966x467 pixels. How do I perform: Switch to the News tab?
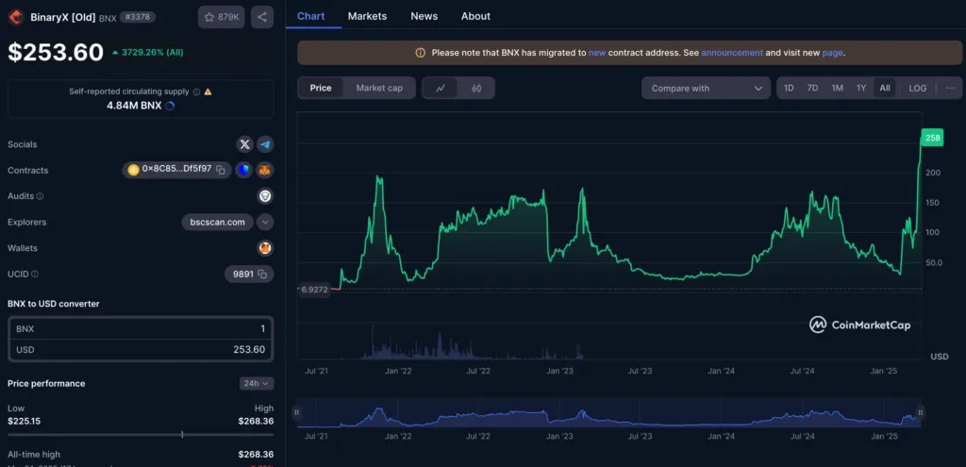pyautogui.click(x=424, y=16)
